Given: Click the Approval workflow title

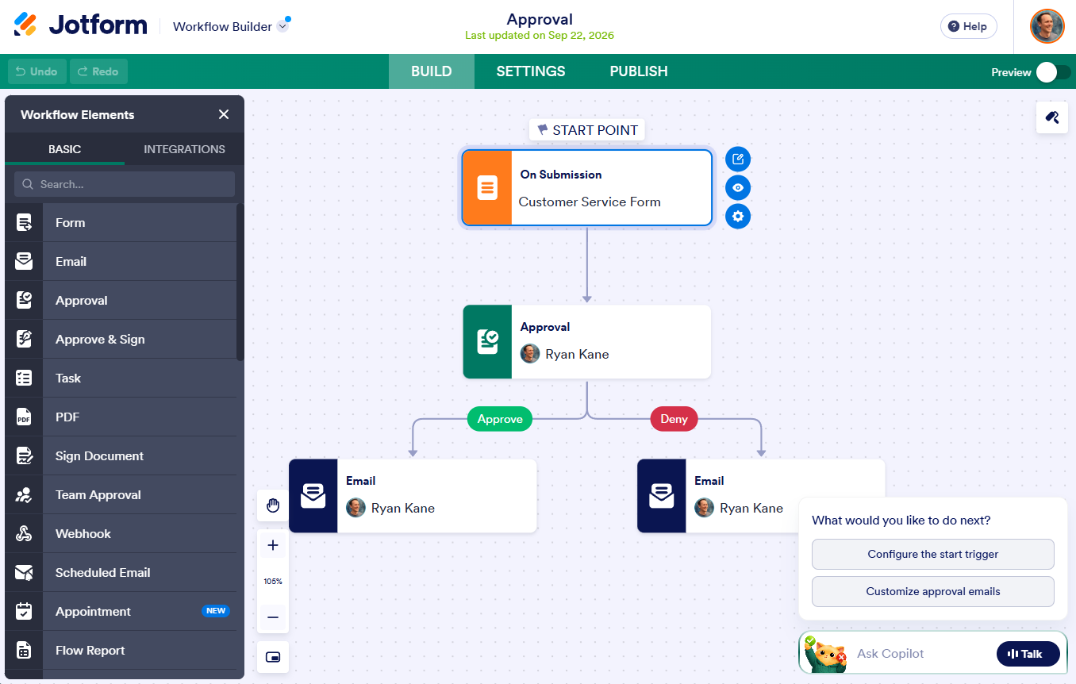Looking at the screenshot, I should (540, 20).
